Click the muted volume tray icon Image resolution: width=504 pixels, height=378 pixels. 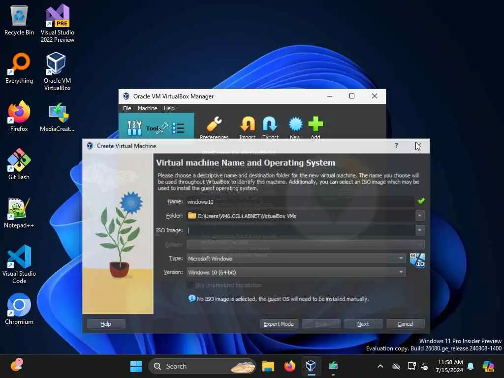tap(425, 366)
